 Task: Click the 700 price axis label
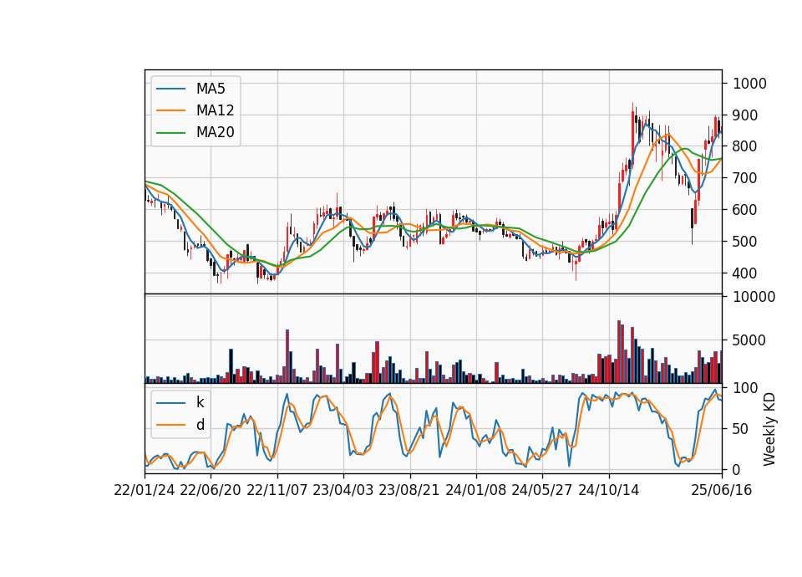click(745, 178)
